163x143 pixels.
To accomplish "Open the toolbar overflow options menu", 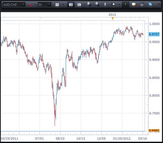I will point(159,5).
